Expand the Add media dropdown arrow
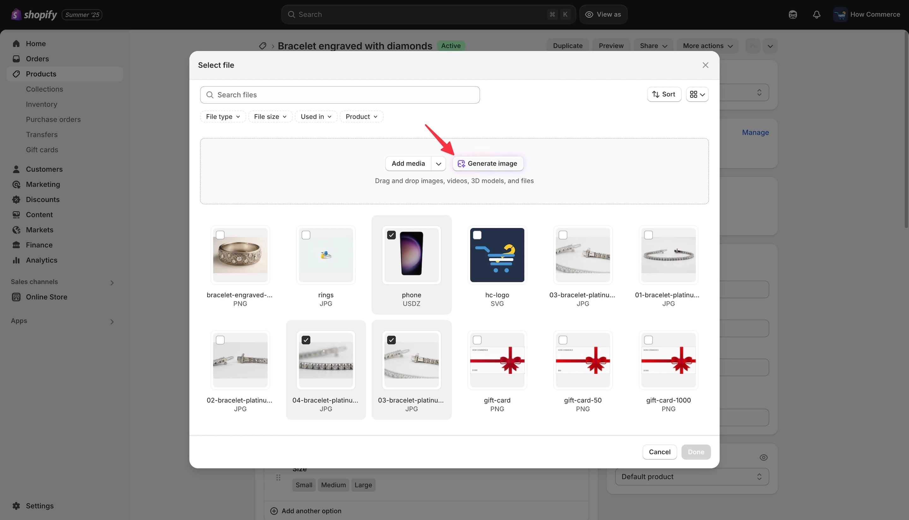 [438, 164]
